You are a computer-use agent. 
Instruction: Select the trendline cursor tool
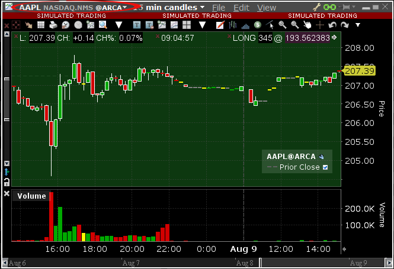click(270, 25)
